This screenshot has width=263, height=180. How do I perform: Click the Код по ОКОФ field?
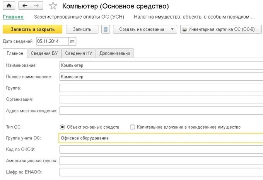tap(161, 149)
